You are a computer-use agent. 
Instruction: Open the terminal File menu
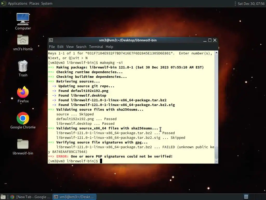[x=52, y=47]
